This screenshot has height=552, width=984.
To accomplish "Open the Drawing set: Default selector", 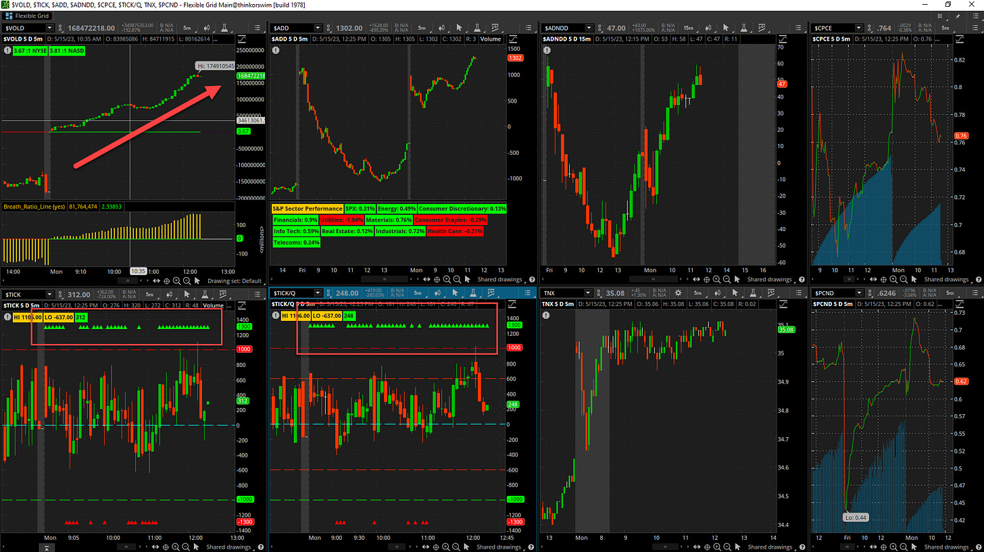I will pyautogui.click(x=234, y=280).
